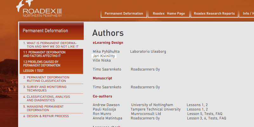Screen dimensions: 254x127
Task: Click the highlighted name Jari Kiviniitty
Action: [104, 56]
